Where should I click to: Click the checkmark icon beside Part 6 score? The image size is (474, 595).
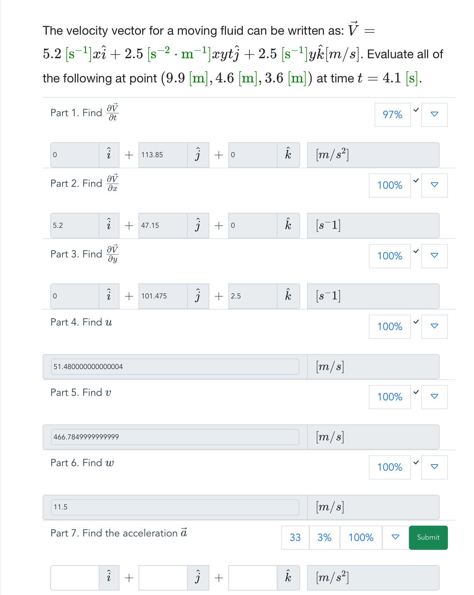coord(416,462)
